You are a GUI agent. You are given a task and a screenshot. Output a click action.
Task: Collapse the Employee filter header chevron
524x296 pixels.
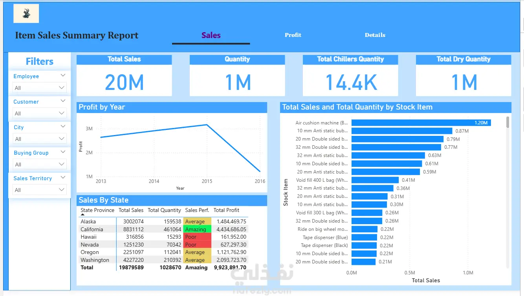[63, 75]
